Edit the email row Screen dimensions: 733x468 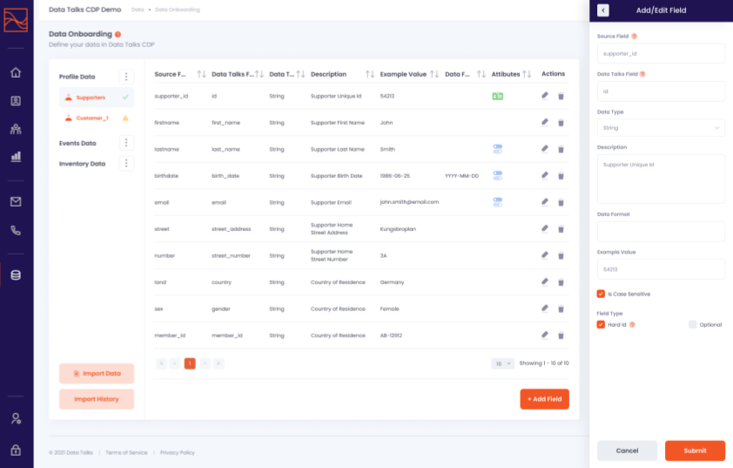point(545,202)
